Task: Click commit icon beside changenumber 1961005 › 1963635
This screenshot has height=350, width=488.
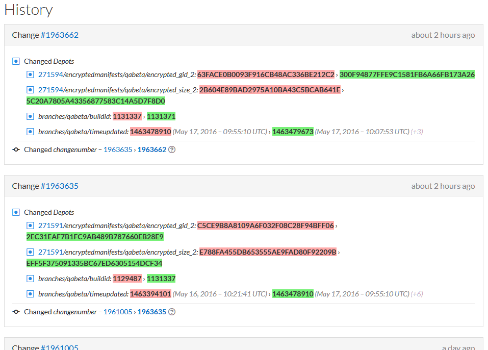Action: tap(16, 312)
